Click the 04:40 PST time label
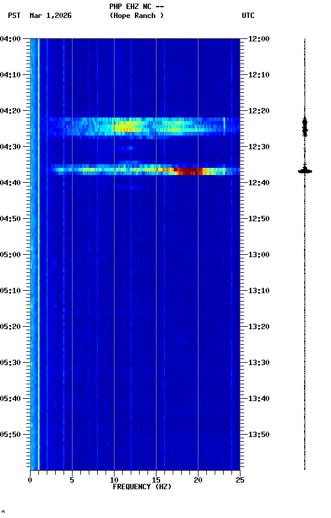 pos(10,183)
